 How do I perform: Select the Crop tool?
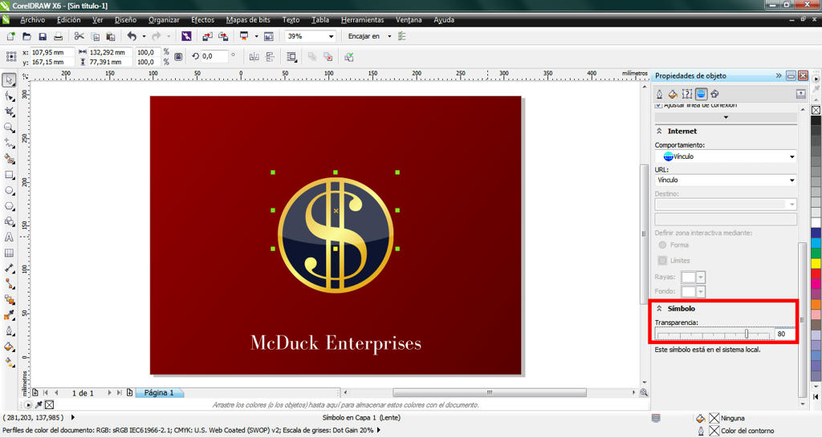click(9, 112)
